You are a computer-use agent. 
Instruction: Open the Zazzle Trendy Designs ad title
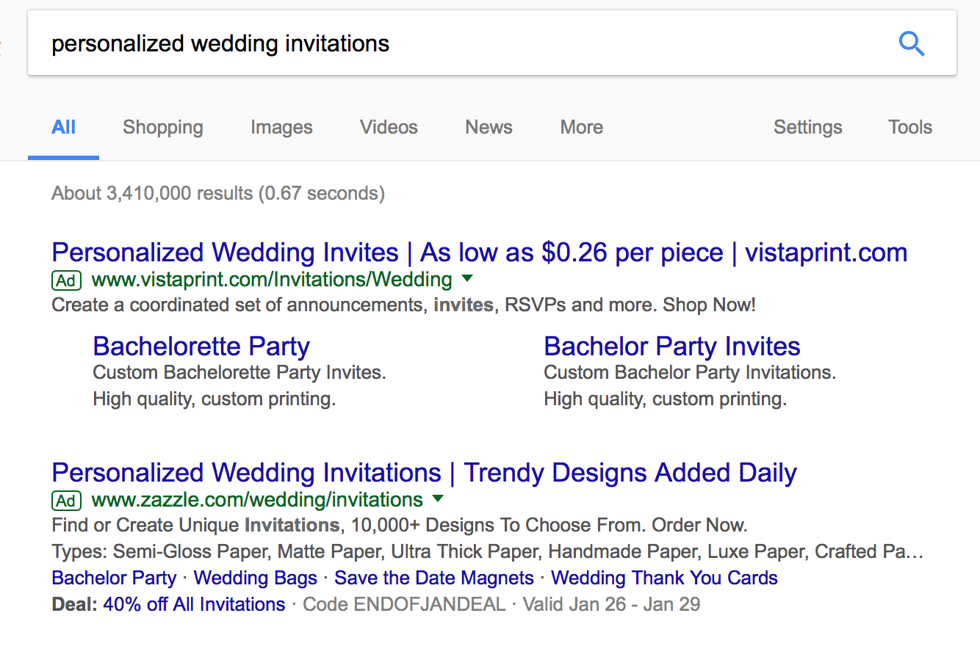click(425, 473)
